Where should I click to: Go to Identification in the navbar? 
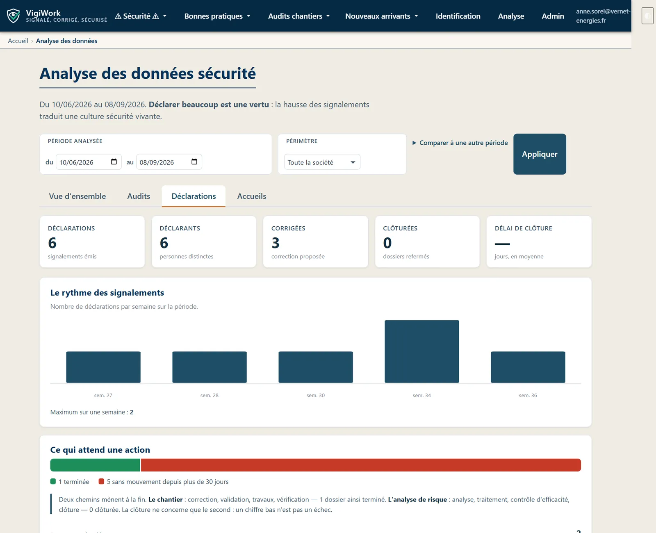click(458, 16)
